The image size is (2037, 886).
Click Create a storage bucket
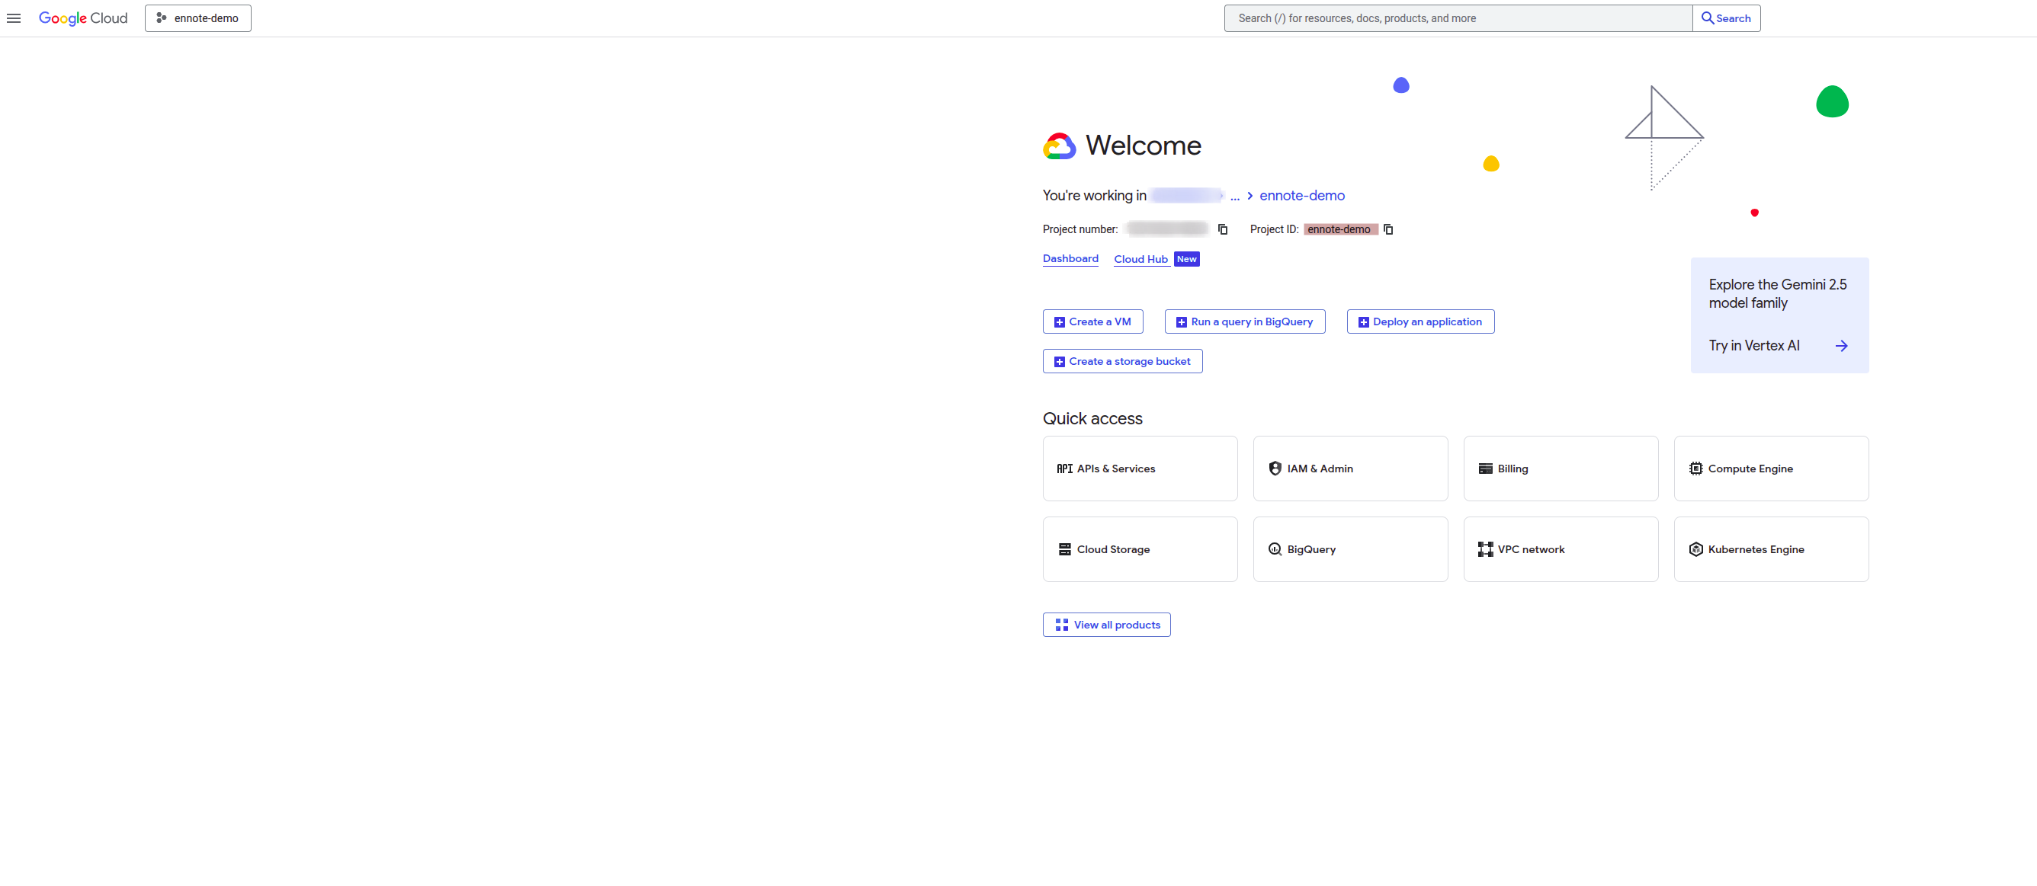(x=1122, y=361)
